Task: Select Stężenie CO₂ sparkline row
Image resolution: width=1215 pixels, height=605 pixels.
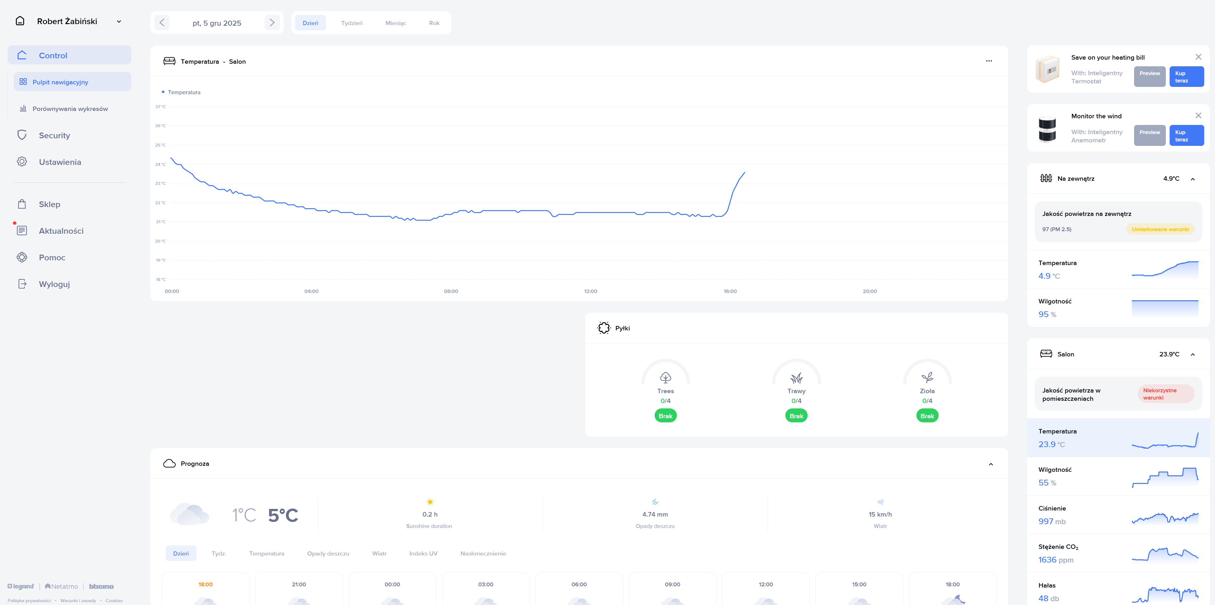Action: [1118, 553]
